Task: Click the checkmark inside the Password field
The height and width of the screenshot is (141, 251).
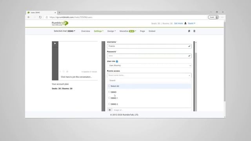Action: tap(189, 56)
